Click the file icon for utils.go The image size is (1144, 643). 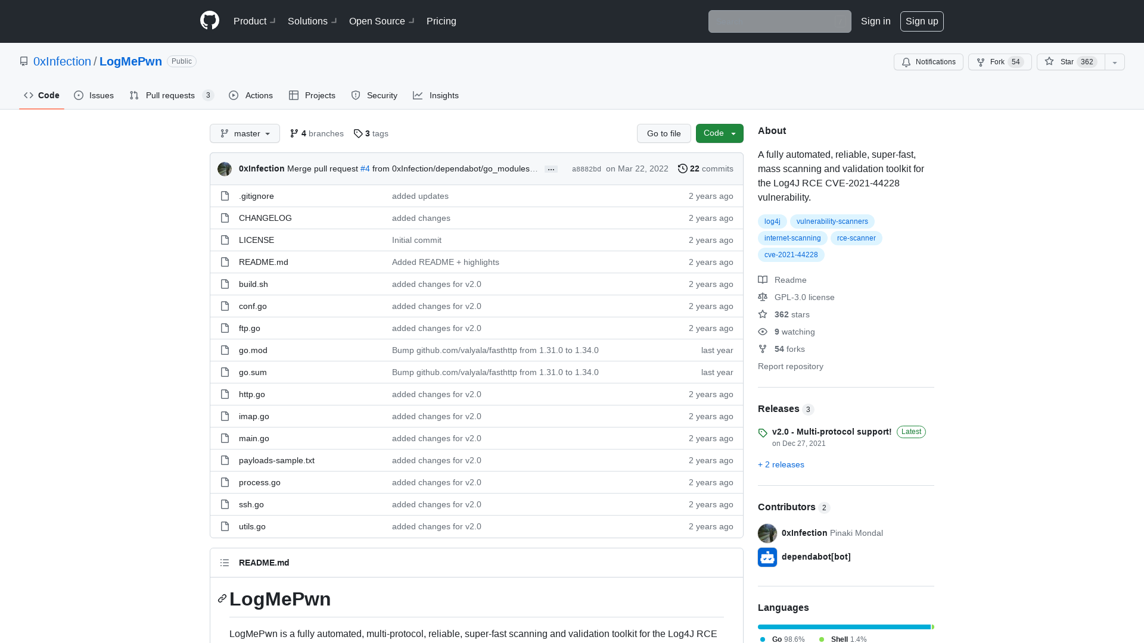point(225,526)
